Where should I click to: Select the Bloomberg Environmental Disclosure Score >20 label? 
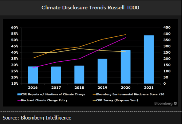130,94
